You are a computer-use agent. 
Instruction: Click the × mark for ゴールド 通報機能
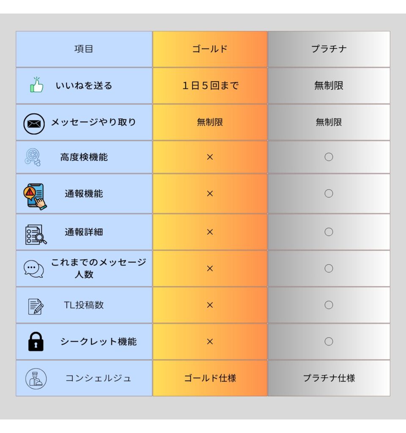click(210, 194)
